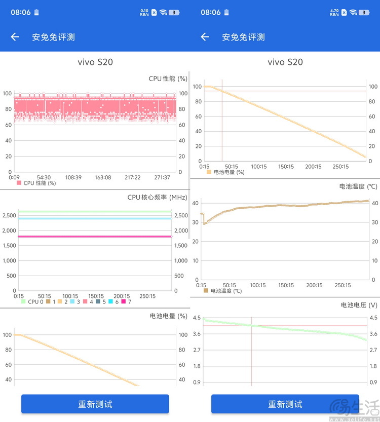Select the CPU 5 slate legend swatch
380x422 pixels.
coord(98,301)
